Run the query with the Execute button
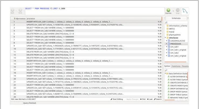Screen dimensions: 199x109 (168, 11)
